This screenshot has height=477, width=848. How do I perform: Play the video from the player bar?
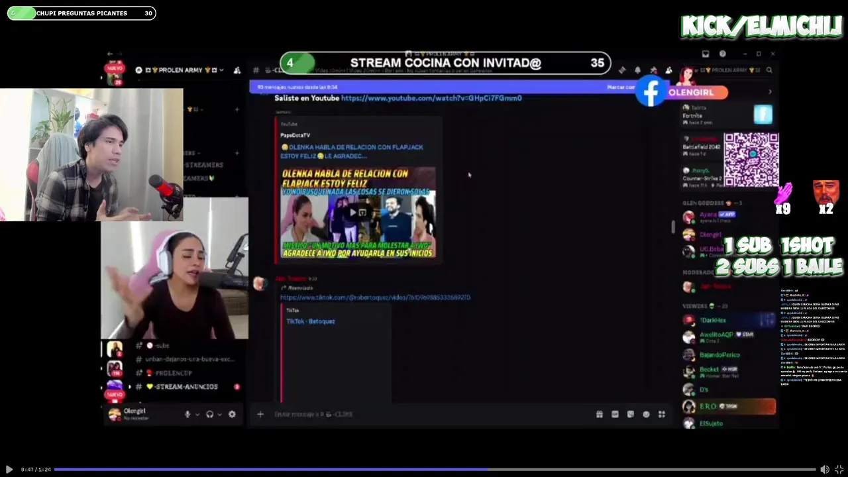click(x=9, y=469)
